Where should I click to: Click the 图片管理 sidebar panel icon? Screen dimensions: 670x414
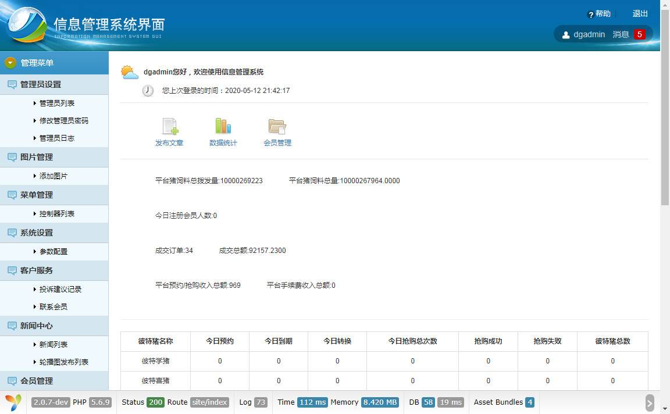12,157
